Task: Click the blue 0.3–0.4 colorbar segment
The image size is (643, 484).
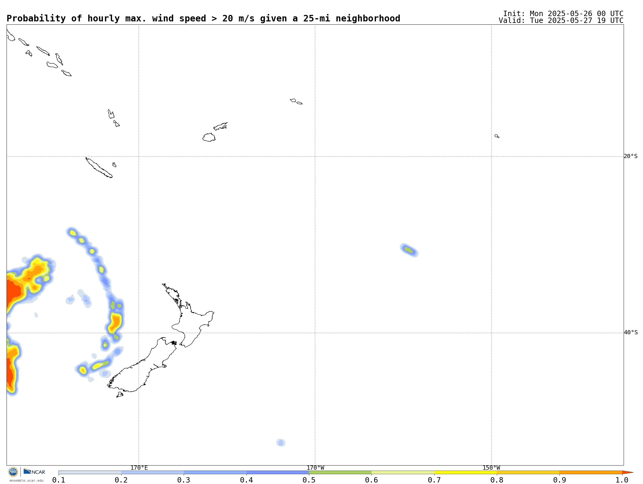Action: (215, 472)
